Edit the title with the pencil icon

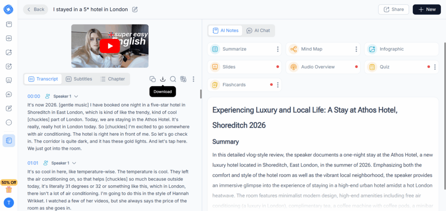click(135, 10)
